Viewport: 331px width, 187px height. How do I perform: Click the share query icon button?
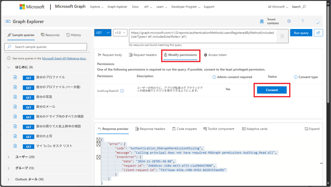click(318, 33)
